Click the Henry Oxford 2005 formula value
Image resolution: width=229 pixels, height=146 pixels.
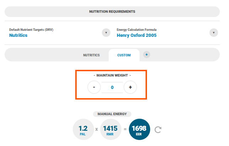(x=137, y=35)
